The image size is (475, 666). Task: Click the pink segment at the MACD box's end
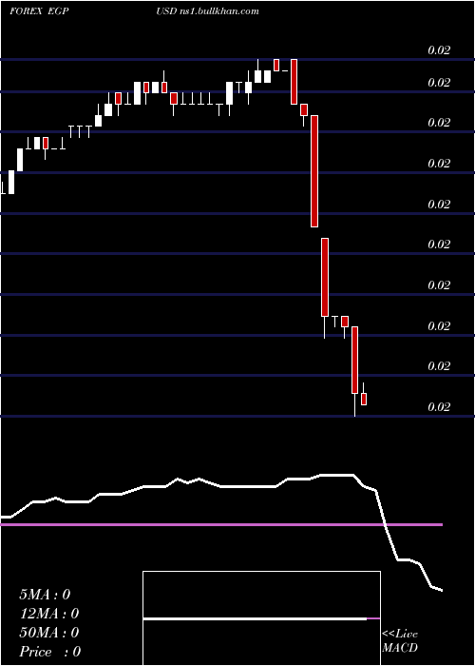pos(373,618)
